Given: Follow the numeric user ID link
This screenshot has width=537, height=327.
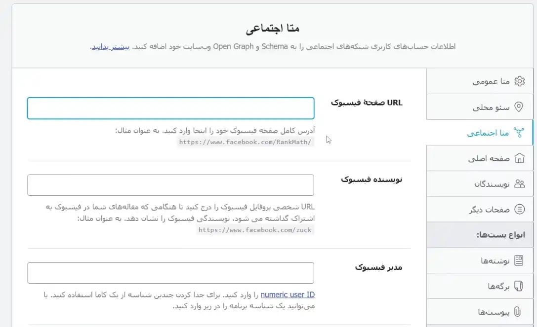Looking at the screenshot, I should (288, 294).
